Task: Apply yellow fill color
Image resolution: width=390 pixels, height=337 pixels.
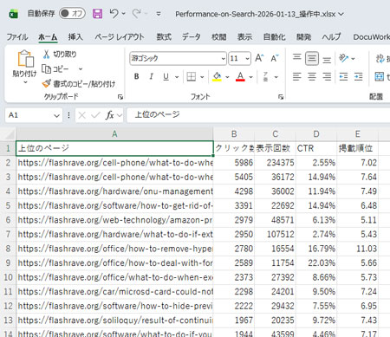Action: pyautogui.click(x=217, y=76)
